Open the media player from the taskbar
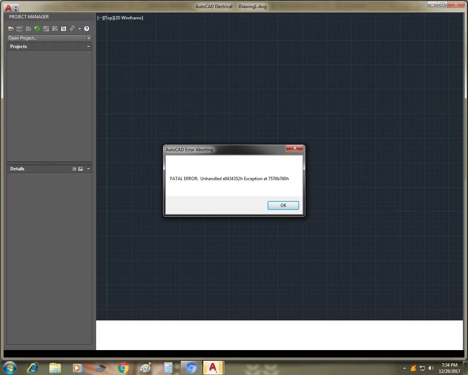Viewport: 468px width, 375px height. (x=78, y=368)
